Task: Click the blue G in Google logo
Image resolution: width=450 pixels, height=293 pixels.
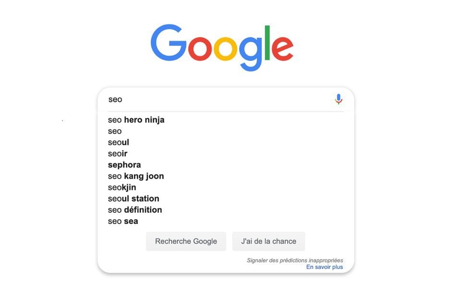Action: pos(169,42)
